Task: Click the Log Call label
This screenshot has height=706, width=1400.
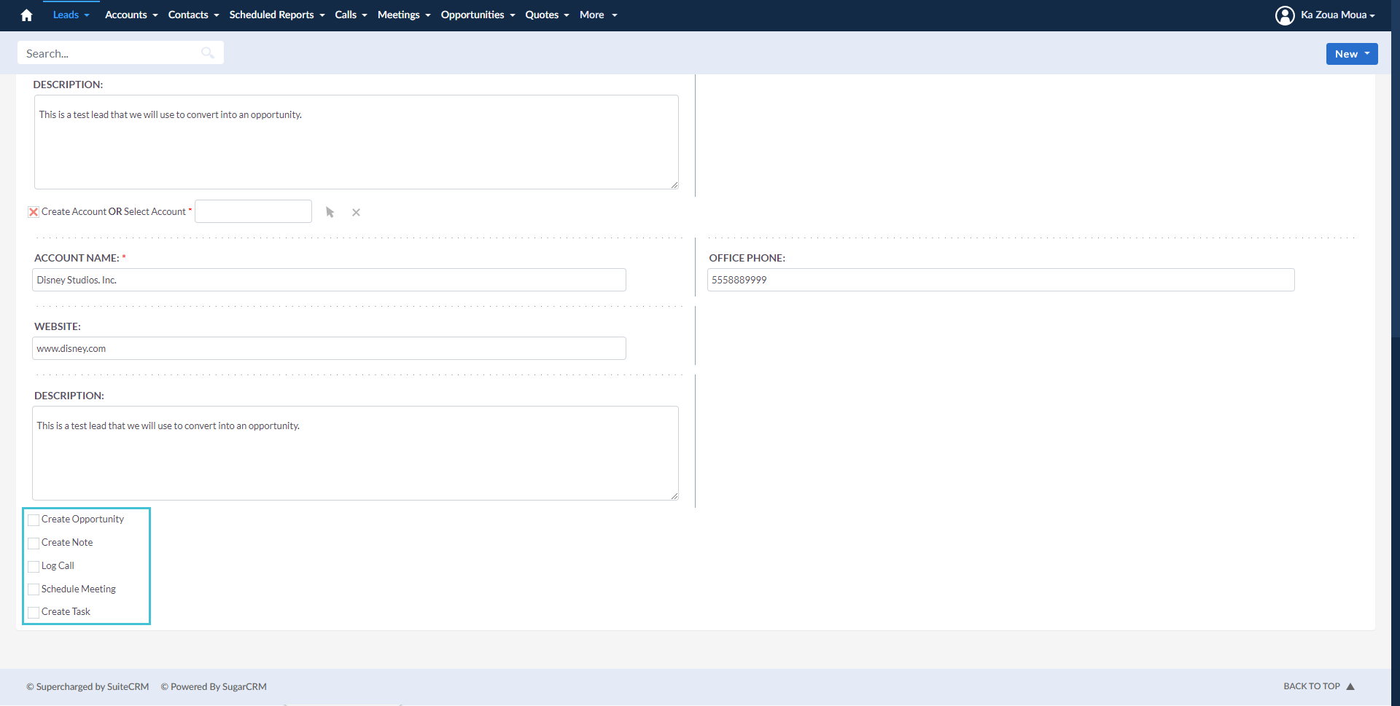Action: (x=58, y=565)
